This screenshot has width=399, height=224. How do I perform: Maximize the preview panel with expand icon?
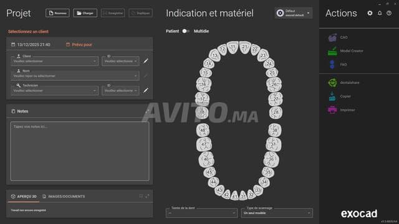click(x=147, y=196)
